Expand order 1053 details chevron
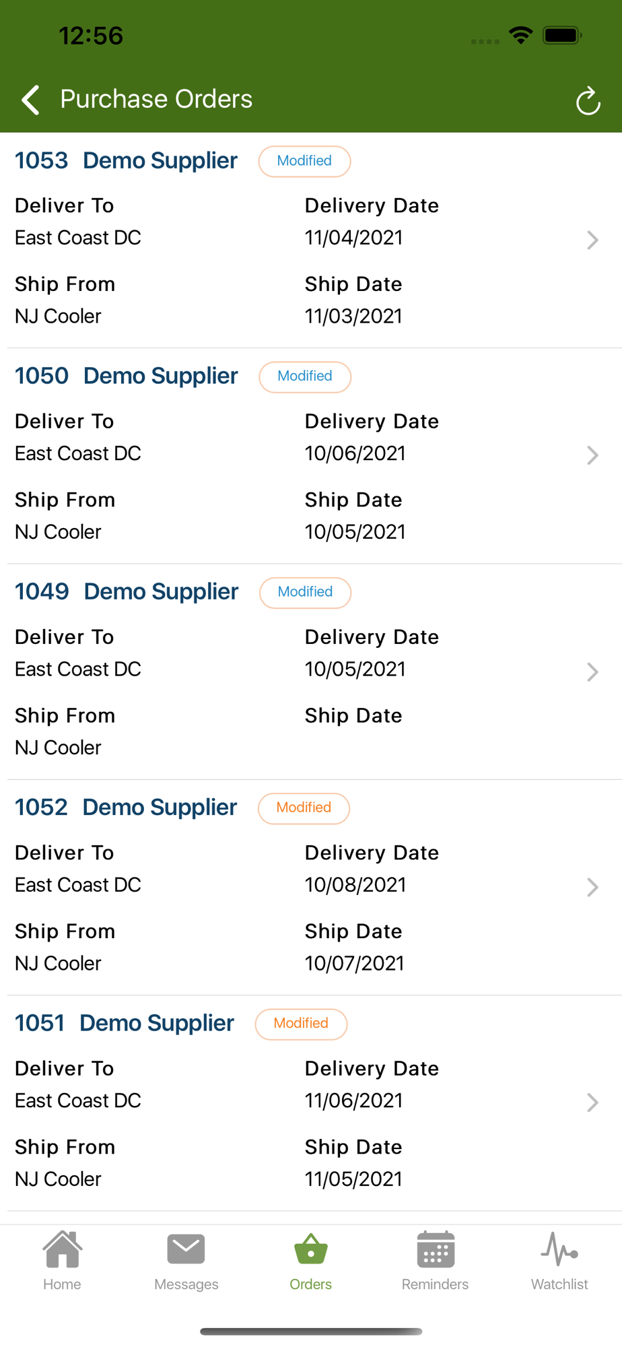Viewport: 622px width, 1347px height. coord(592,240)
